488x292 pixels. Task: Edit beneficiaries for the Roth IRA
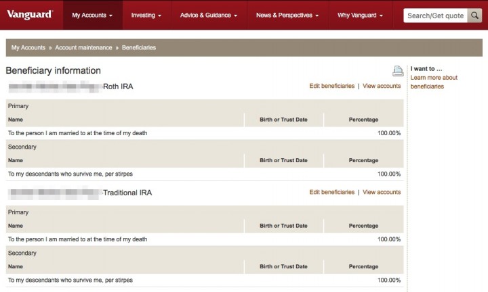click(x=331, y=86)
